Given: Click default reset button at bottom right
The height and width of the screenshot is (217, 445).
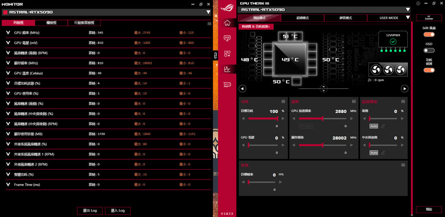Looking at the screenshot, I should pyautogui.click(x=429, y=210).
